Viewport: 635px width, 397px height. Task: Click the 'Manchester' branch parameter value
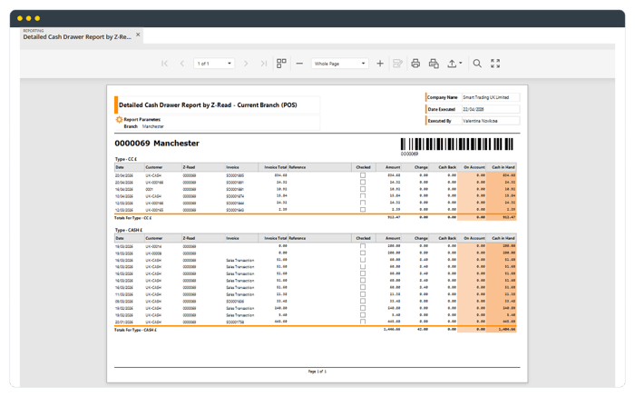coord(153,126)
